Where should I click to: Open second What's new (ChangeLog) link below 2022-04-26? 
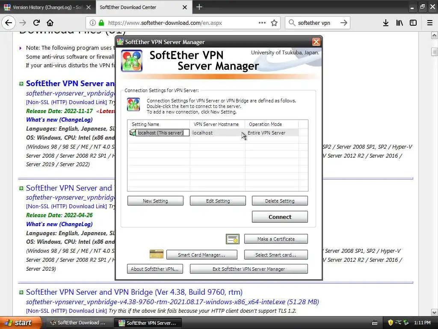click(x=59, y=224)
